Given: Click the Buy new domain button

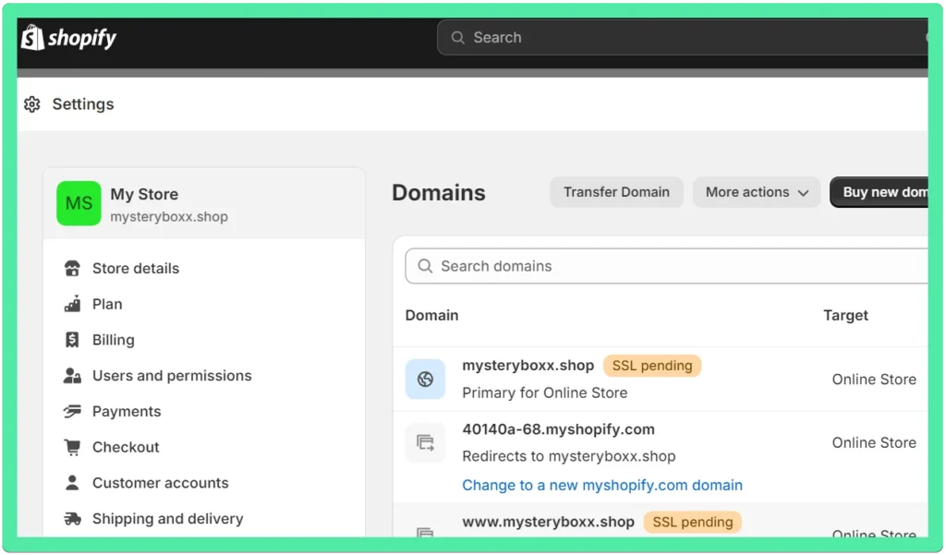Looking at the screenshot, I should click(x=879, y=192).
